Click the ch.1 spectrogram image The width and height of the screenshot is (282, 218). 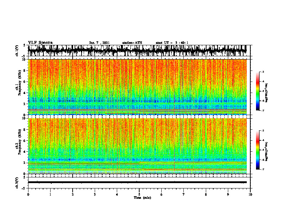[137, 87]
